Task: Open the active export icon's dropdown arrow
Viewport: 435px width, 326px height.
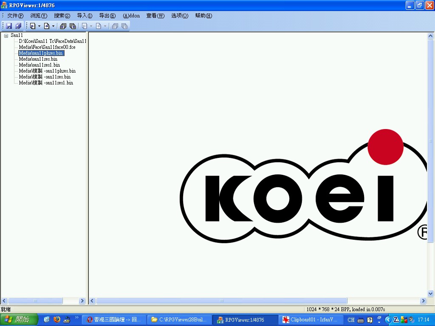Action: coord(53,26)
